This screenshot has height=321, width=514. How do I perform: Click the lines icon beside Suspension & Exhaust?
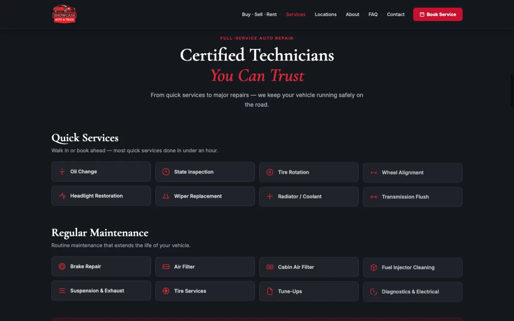pyautogui.click(x=62, y=291)
